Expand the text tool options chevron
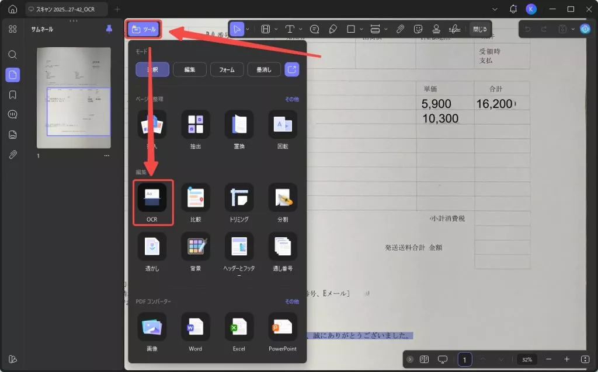 300,29
